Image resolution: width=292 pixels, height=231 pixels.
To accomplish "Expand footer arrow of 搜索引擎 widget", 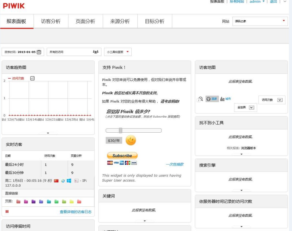I will point(242,190).
